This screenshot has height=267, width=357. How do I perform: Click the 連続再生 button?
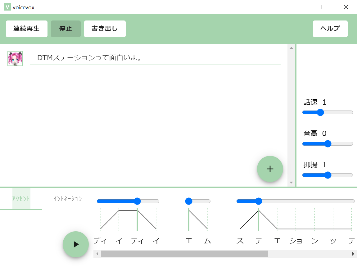(x=27, y=29)
